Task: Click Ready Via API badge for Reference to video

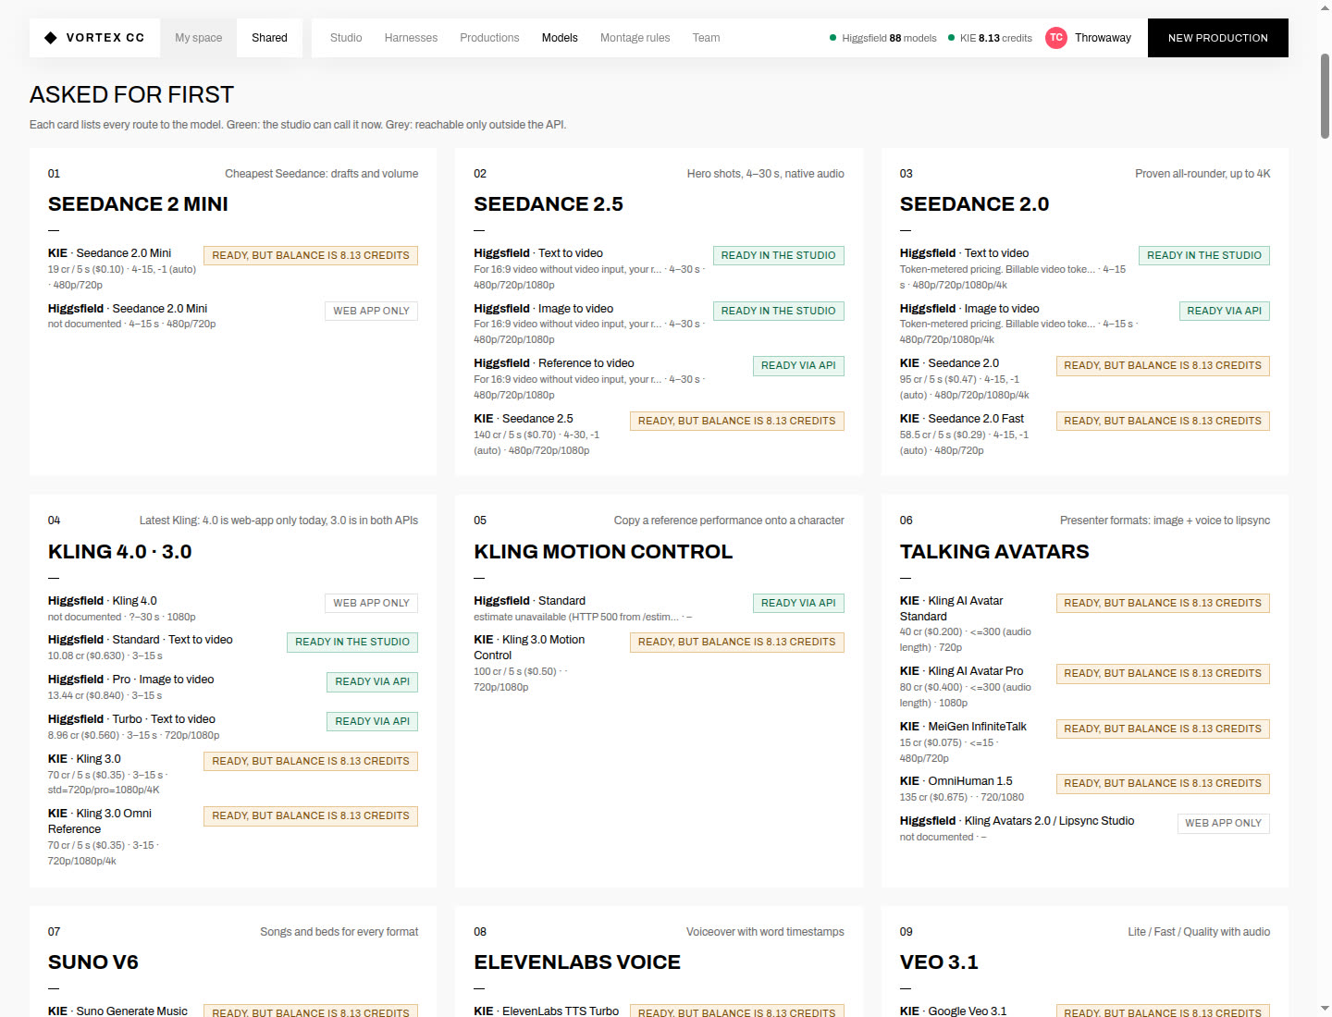Action: (x=798, y=365)
